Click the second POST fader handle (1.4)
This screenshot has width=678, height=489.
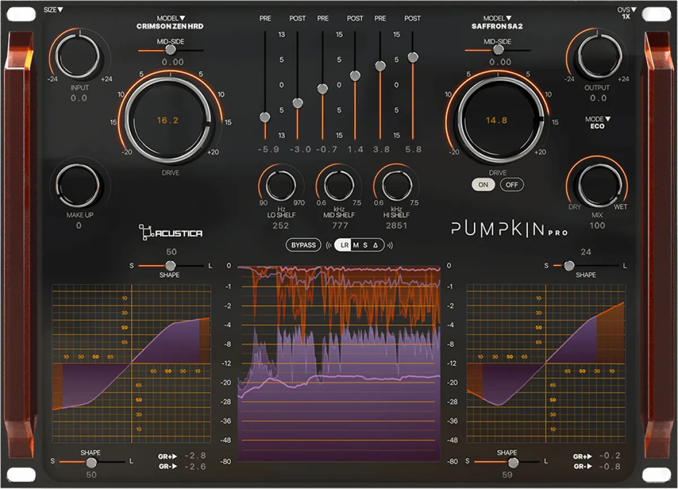[x=355, y=75]
